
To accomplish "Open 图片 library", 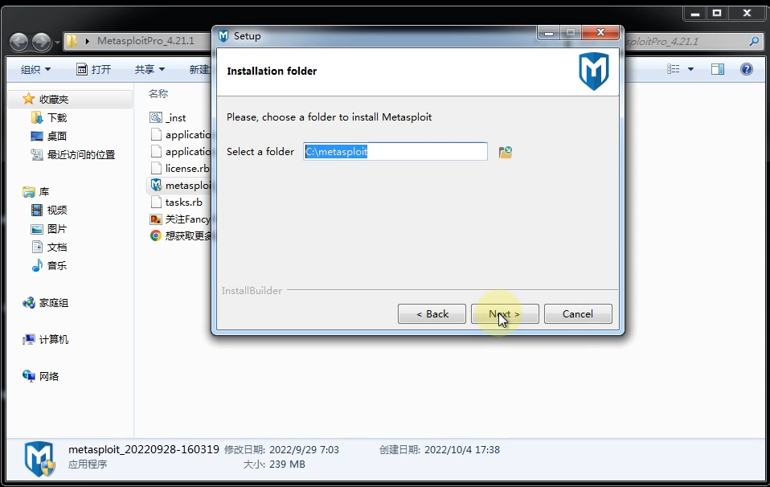I will (49, 229).
